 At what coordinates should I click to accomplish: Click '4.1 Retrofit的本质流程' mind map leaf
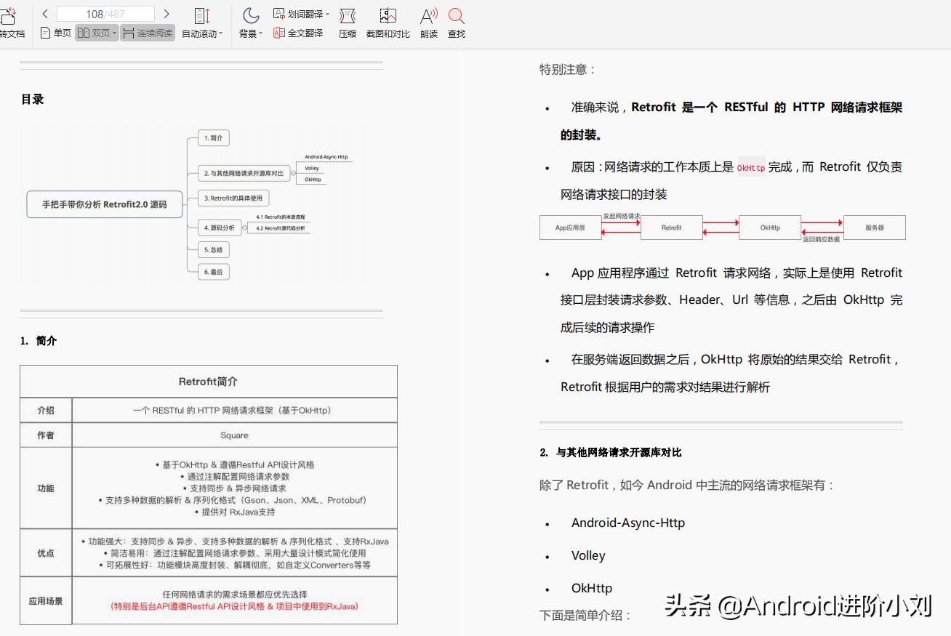point(281,217)
